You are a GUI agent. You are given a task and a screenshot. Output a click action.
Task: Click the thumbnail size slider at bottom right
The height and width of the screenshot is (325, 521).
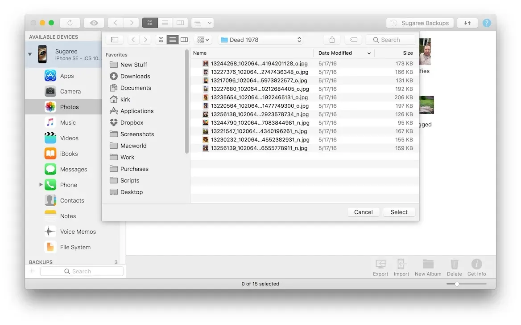pos(457,283)
